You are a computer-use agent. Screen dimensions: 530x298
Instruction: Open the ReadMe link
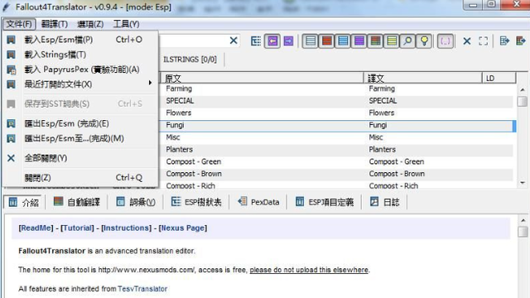pos(36,228)
